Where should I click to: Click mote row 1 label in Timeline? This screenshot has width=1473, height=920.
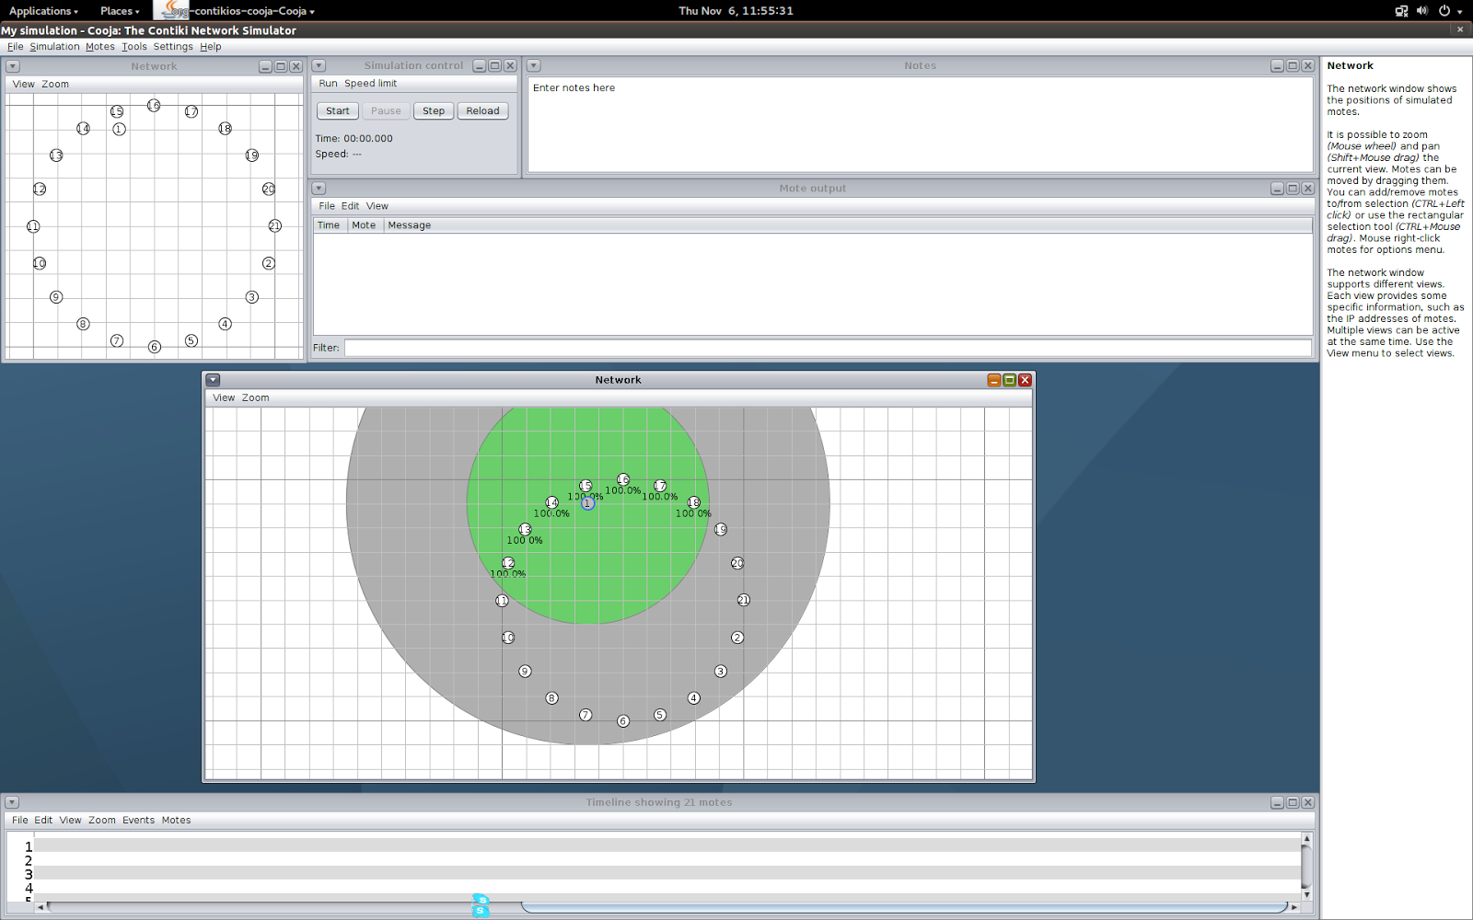point(29,846)
